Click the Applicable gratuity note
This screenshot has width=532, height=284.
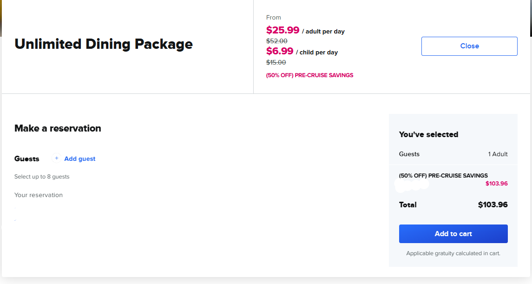[x=453, y=253]
